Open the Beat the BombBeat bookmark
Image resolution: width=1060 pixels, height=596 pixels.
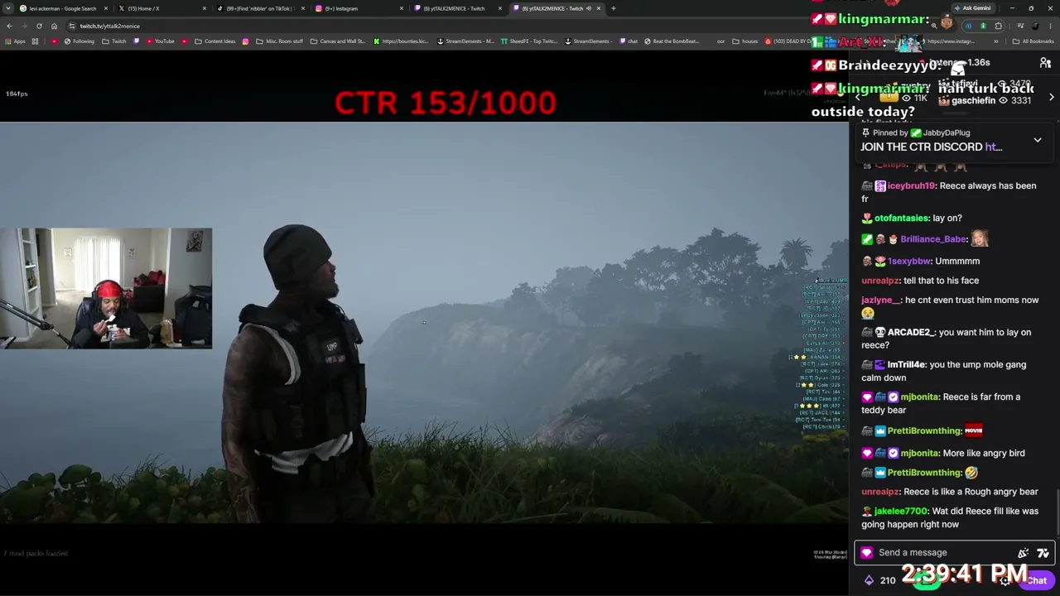pos(672,41)
